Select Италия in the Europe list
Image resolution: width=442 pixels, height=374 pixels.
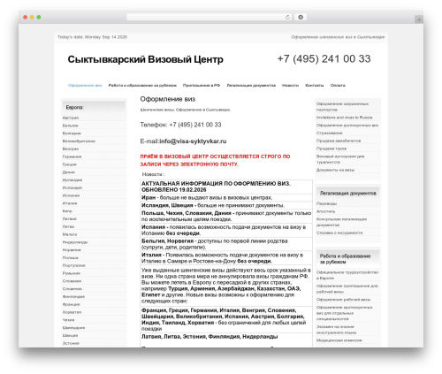click(x=70, y=203)
